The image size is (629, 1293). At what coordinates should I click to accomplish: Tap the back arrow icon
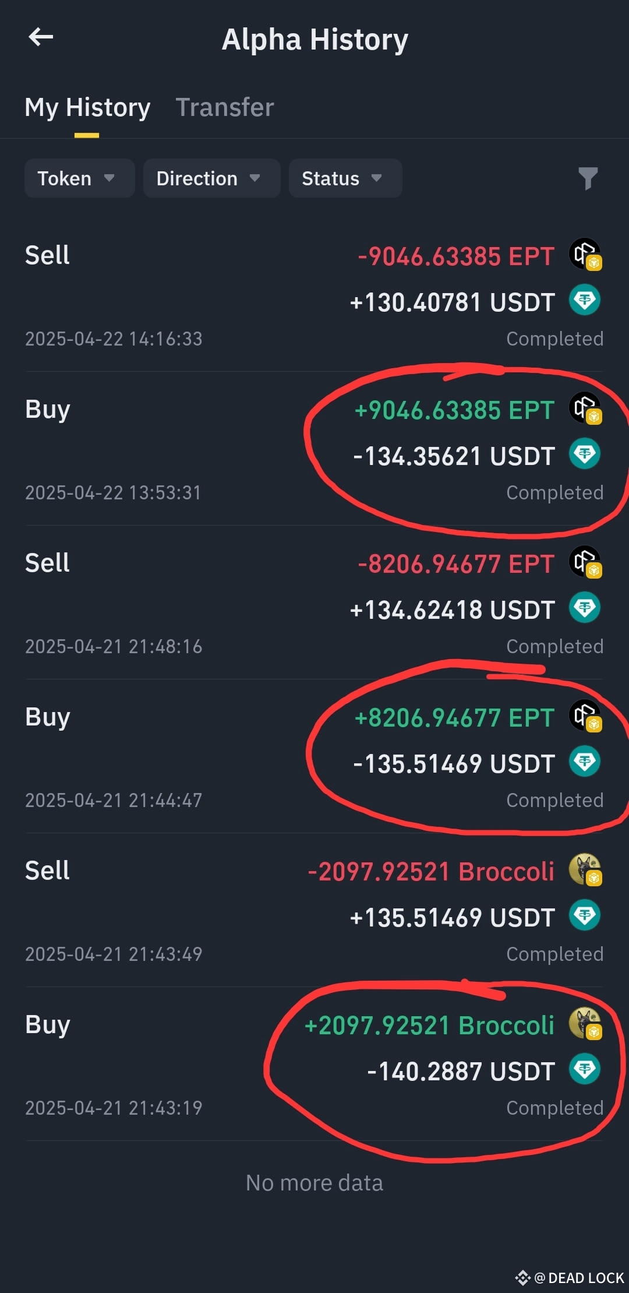[x=41, y=37]
